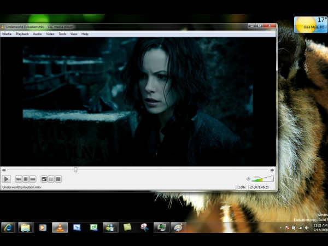
Task: Toggle fullscreen video mode button
Action: pos(44,179)
